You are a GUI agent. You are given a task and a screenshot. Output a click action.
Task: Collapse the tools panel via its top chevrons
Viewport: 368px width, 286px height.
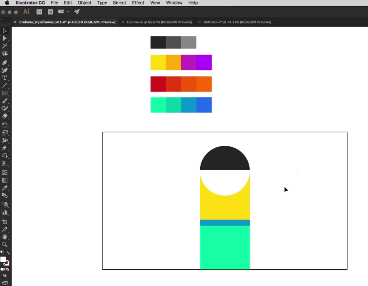(2, 19)
